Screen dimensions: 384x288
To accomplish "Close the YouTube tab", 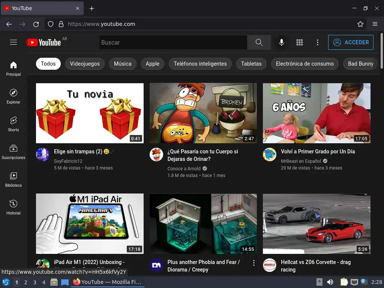I will pyautogui.click(x=78, y=8).
